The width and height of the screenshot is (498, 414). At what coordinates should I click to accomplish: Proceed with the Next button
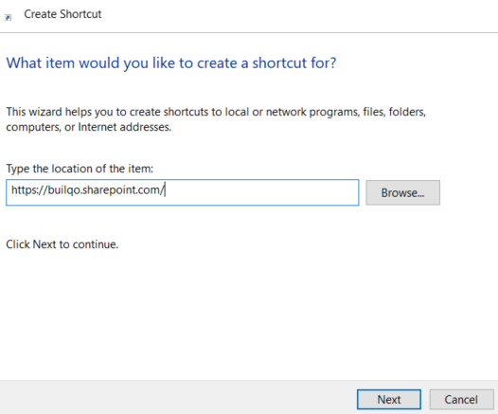click(389, 400)
